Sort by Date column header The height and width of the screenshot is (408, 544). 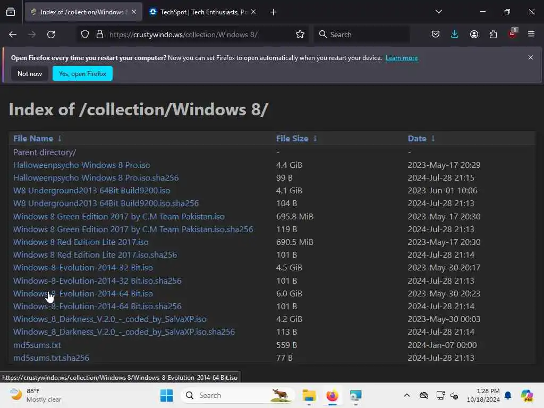[x=417, y=139]
